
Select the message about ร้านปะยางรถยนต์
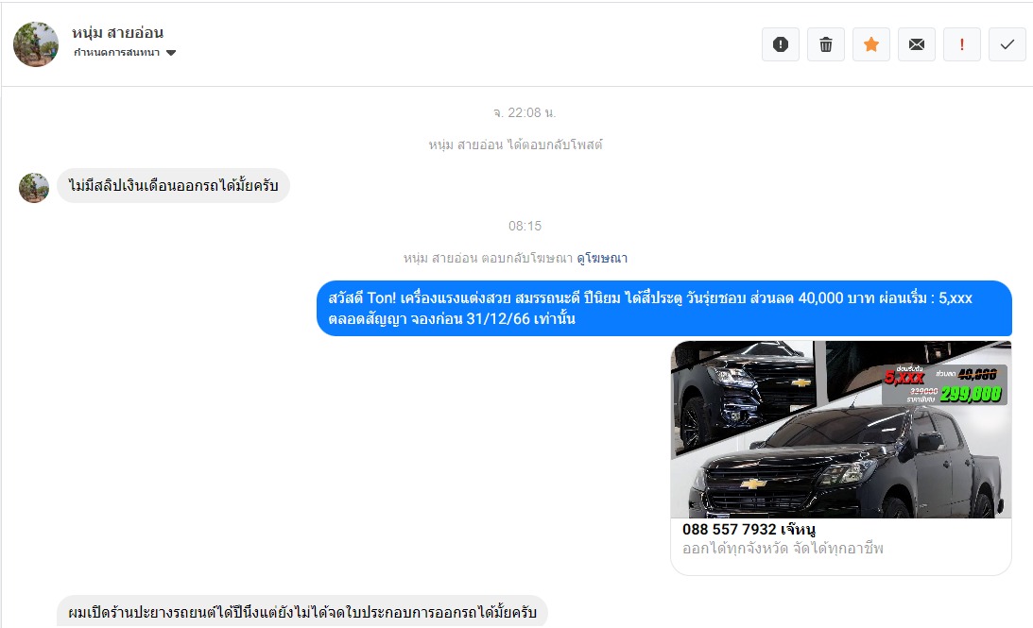tap(302, 612)
